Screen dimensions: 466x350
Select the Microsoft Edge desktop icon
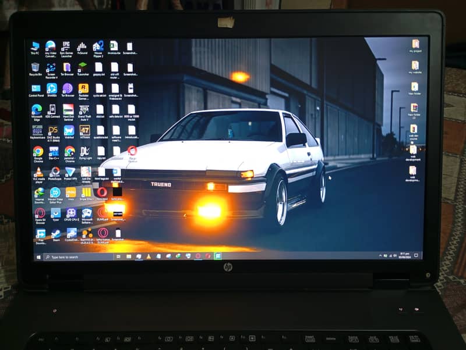(36, 109)
